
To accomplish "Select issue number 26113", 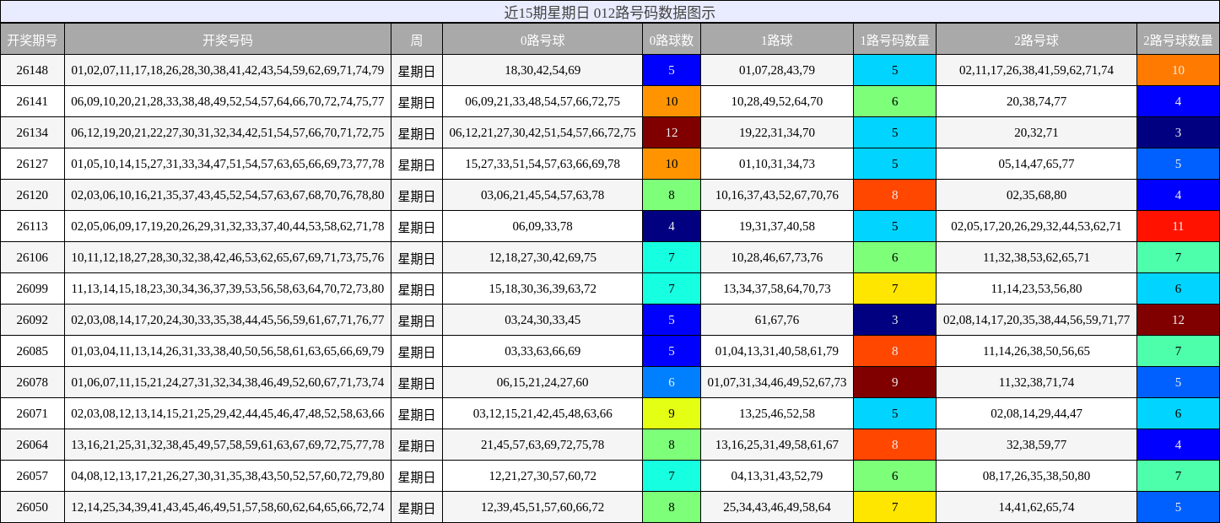I will (x=32, y=226).
